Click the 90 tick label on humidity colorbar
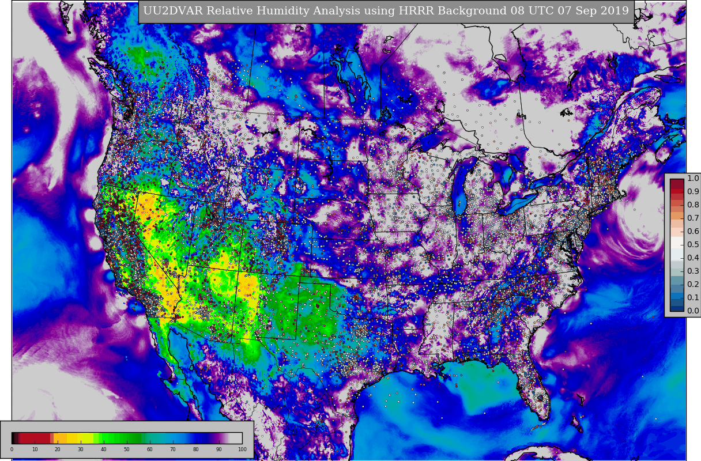Image resolution: width=701 pixels, height=461 pixels. (x=219, y=449)
